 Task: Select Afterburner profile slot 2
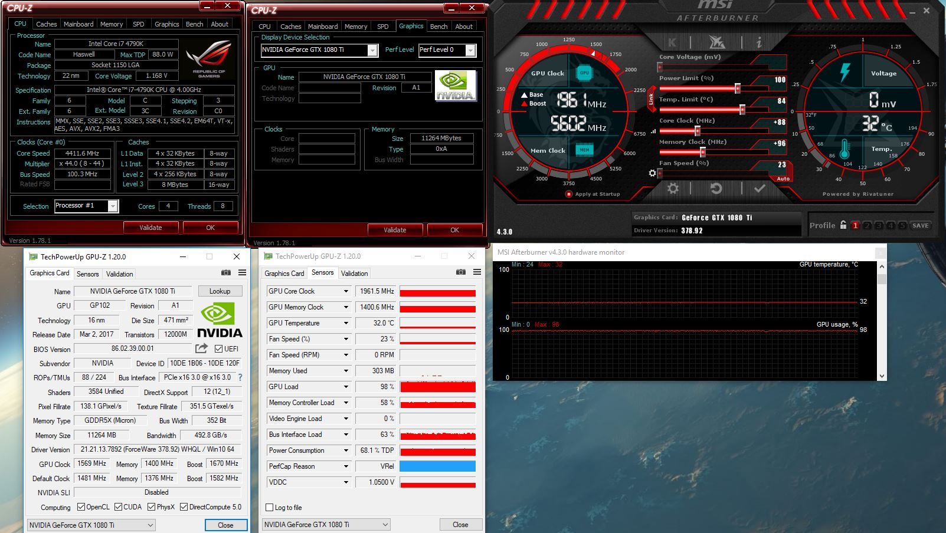pos(867,225)
